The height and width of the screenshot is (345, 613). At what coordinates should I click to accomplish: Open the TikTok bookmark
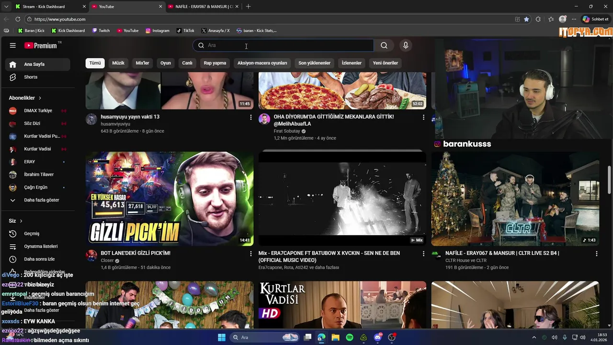[x=185, y=31]
